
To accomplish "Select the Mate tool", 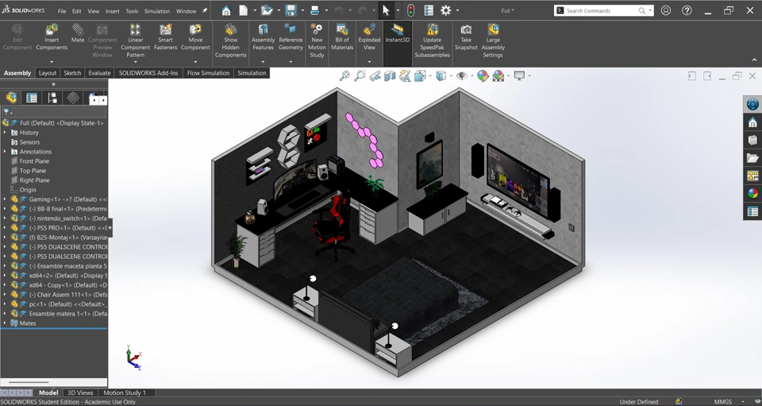I will (78, 33).
